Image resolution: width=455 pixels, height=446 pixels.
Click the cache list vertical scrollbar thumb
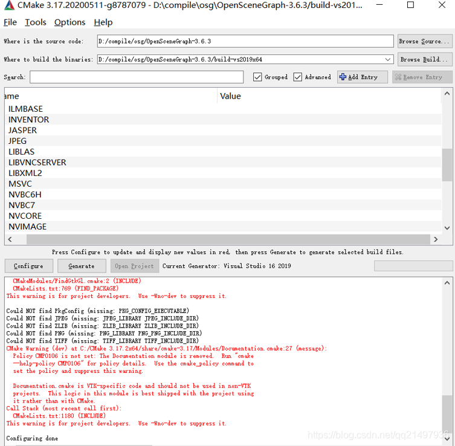click(447, 165)
